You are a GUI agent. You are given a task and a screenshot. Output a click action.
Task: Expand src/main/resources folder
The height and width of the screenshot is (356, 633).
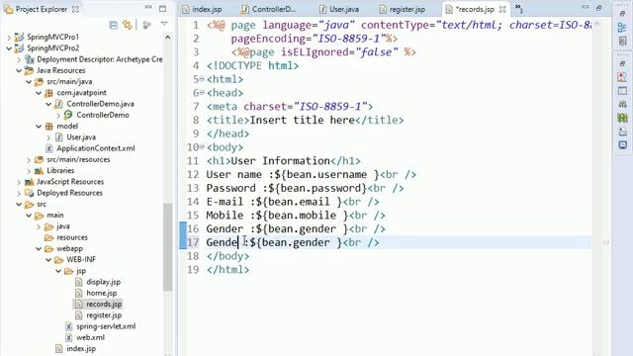29,160
